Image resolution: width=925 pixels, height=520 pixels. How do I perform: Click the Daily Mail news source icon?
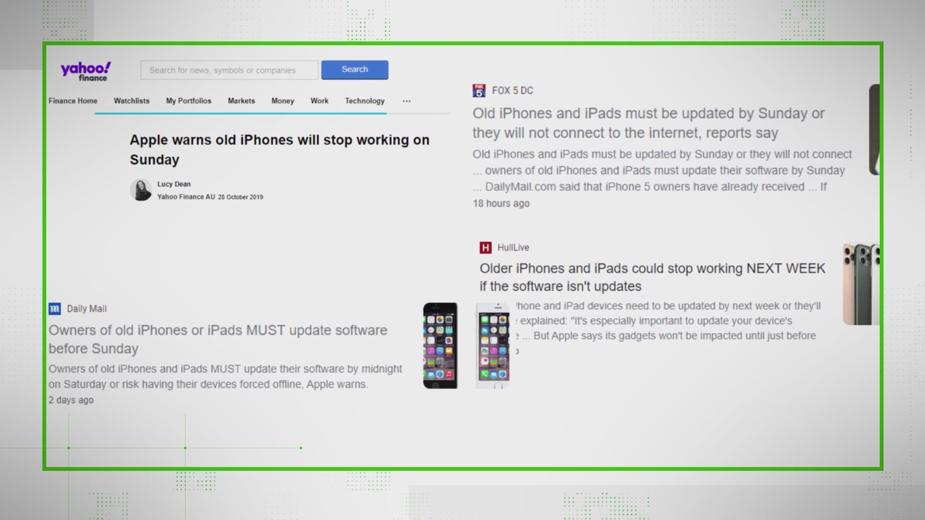point(55,309)
